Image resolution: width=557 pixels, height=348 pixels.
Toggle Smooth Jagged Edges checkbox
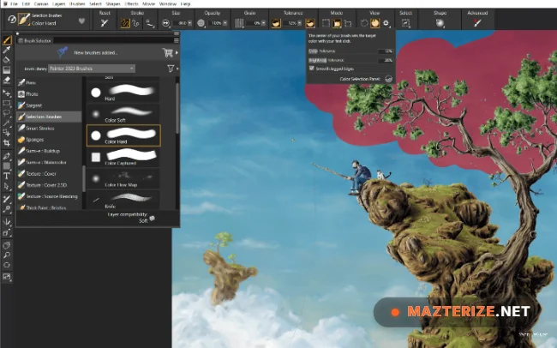312,69
